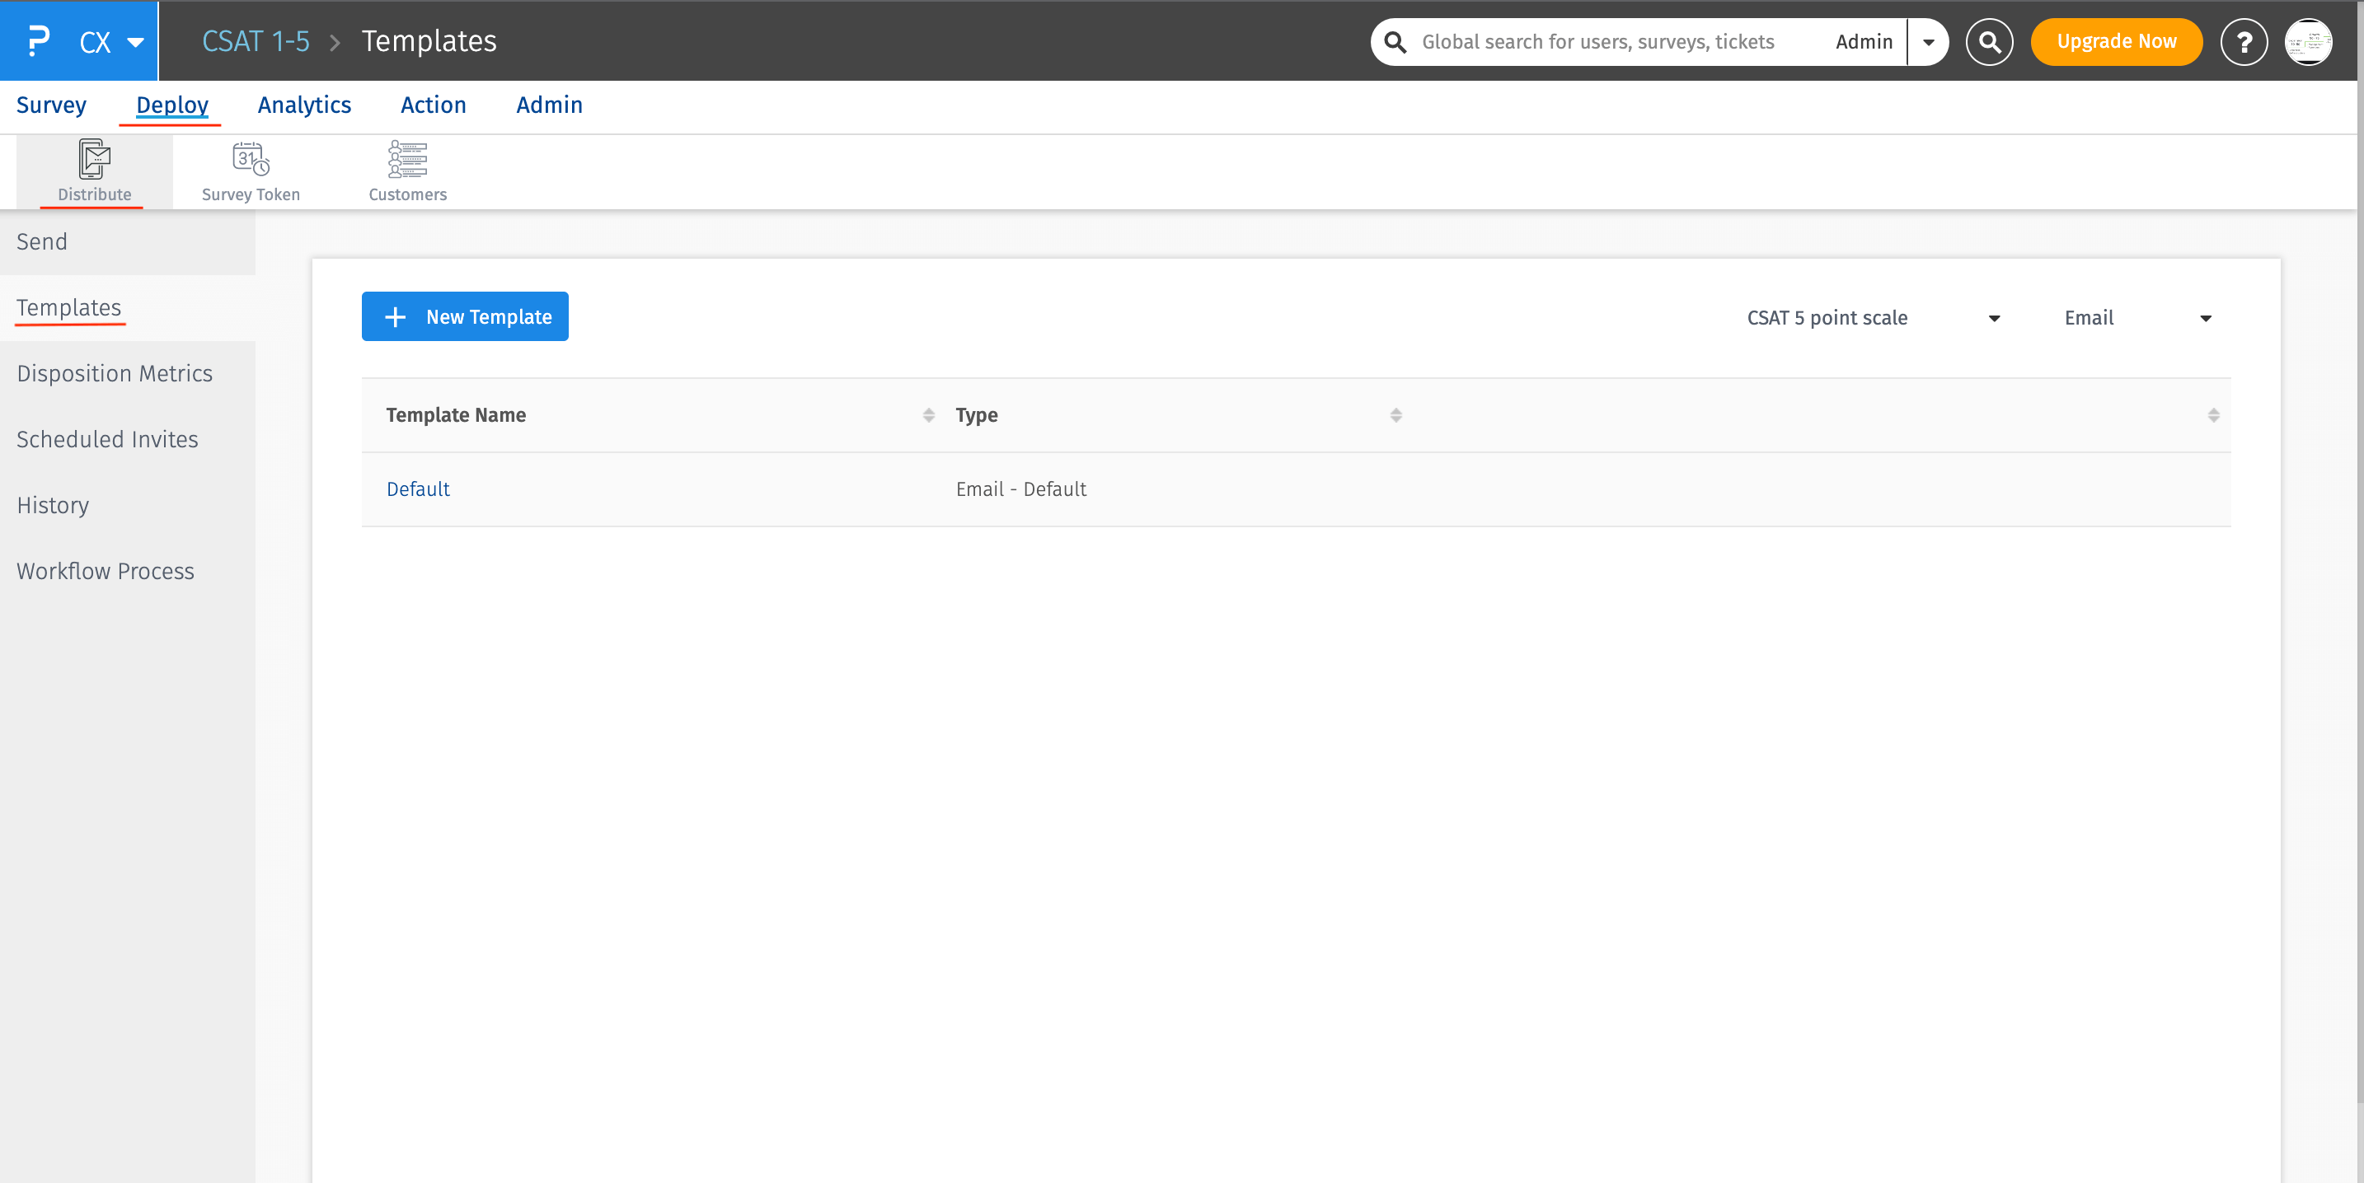Screen dimensions: 2364x1183
Task: Click the global search input field
Action: click(x=1597, y=42)
